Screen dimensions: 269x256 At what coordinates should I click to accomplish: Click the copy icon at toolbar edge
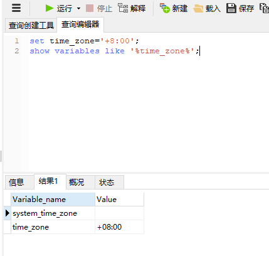tap(264, 8)
